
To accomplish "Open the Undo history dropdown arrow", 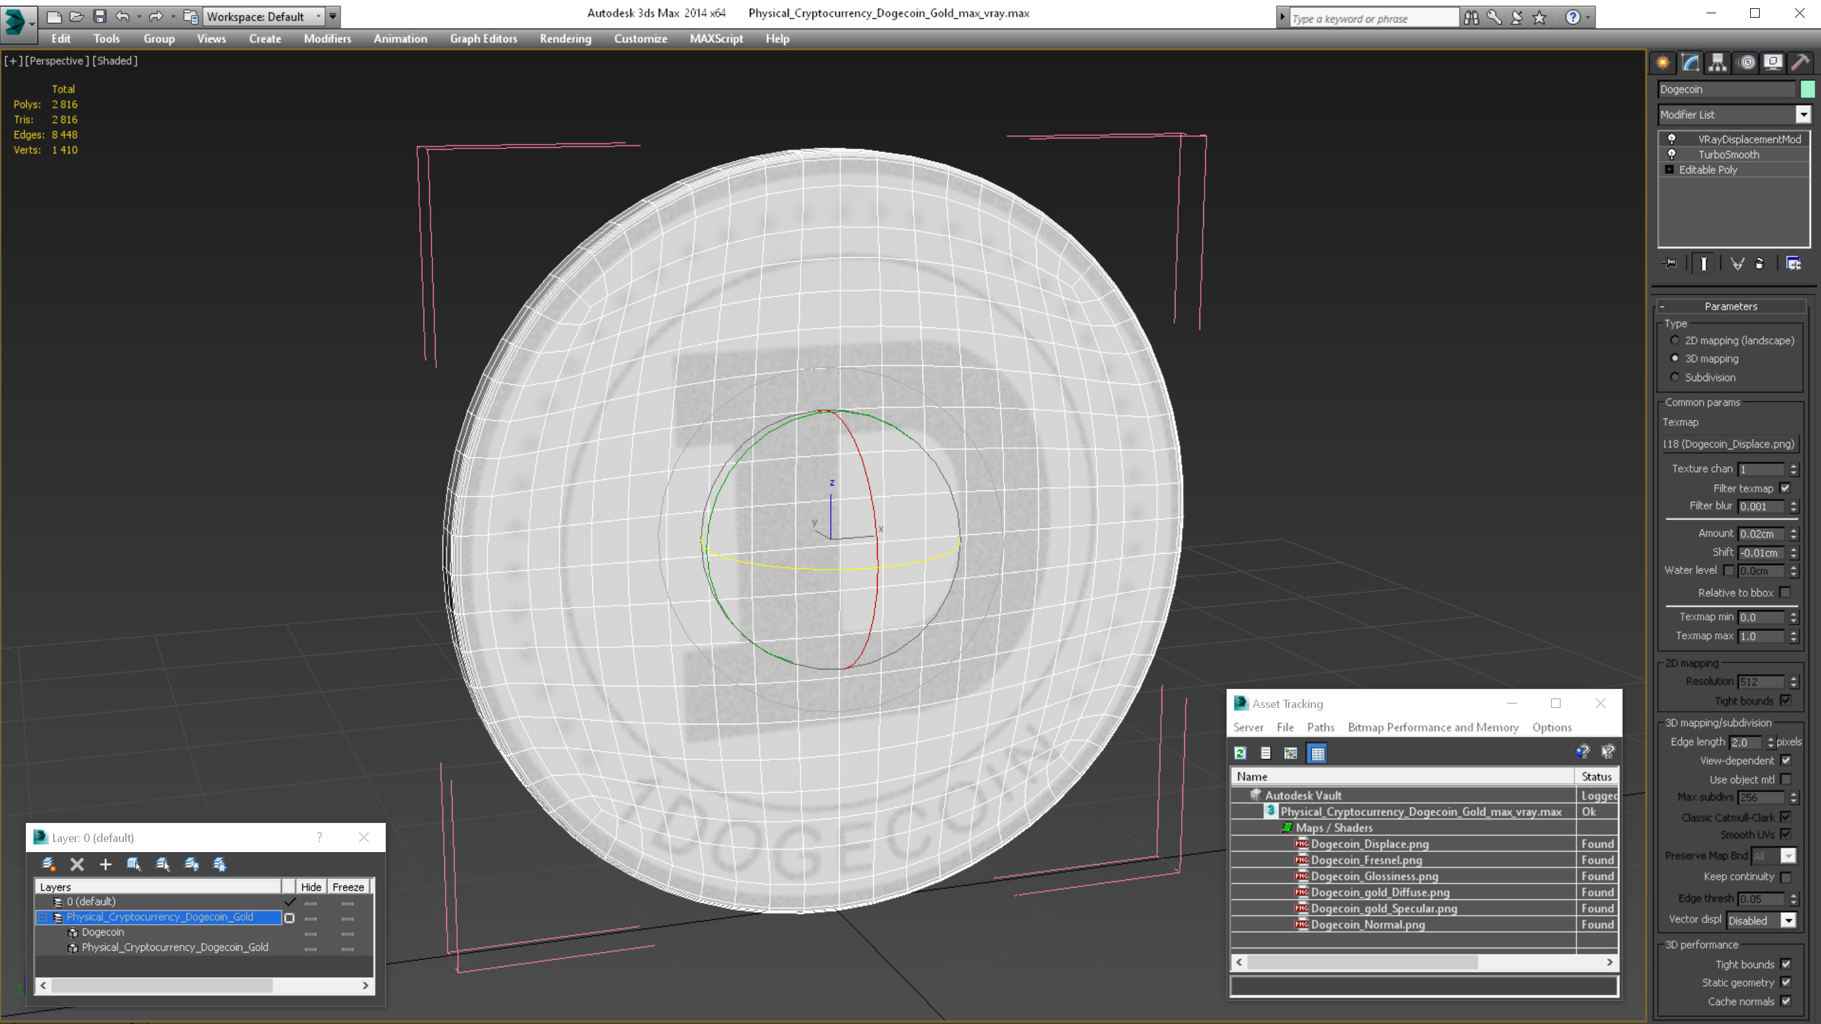I will click(x=138, y=16).
